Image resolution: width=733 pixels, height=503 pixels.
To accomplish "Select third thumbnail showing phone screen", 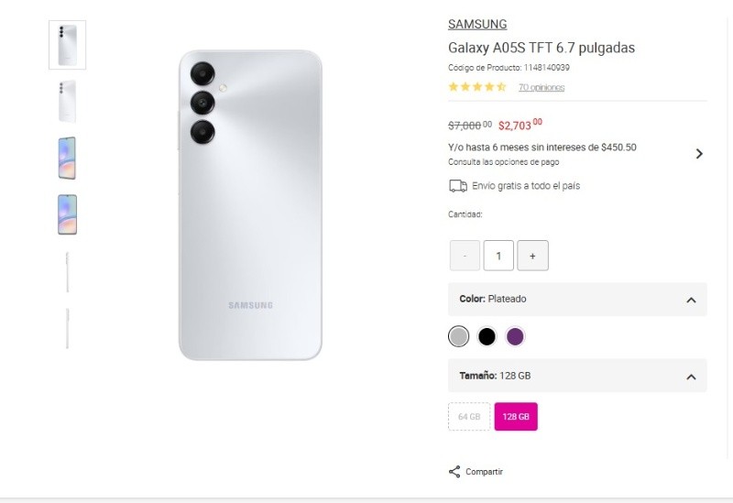I will point(67,158).
